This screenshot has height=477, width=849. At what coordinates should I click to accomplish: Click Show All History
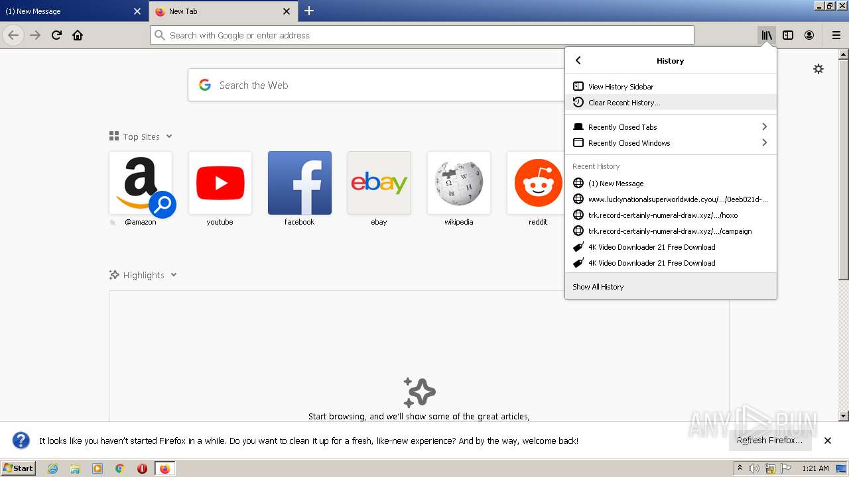[x=671, y=287]
